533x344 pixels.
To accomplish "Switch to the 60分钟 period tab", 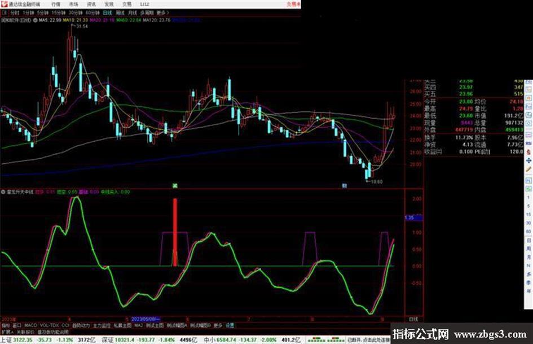I will [x=92, y=13].
